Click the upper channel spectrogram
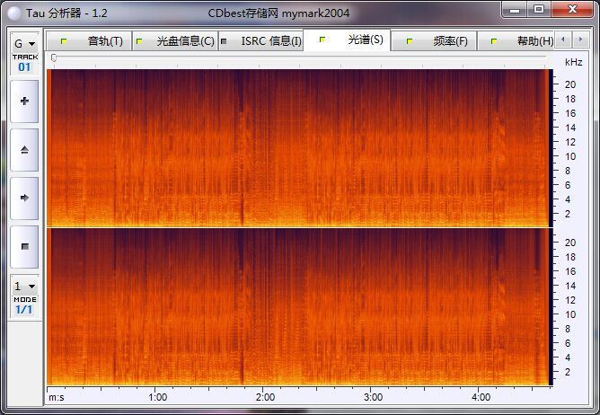 [300, 148]
